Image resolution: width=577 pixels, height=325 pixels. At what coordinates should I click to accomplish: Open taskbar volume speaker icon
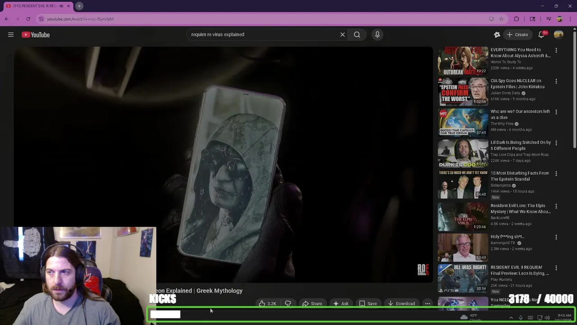[547, 318]
